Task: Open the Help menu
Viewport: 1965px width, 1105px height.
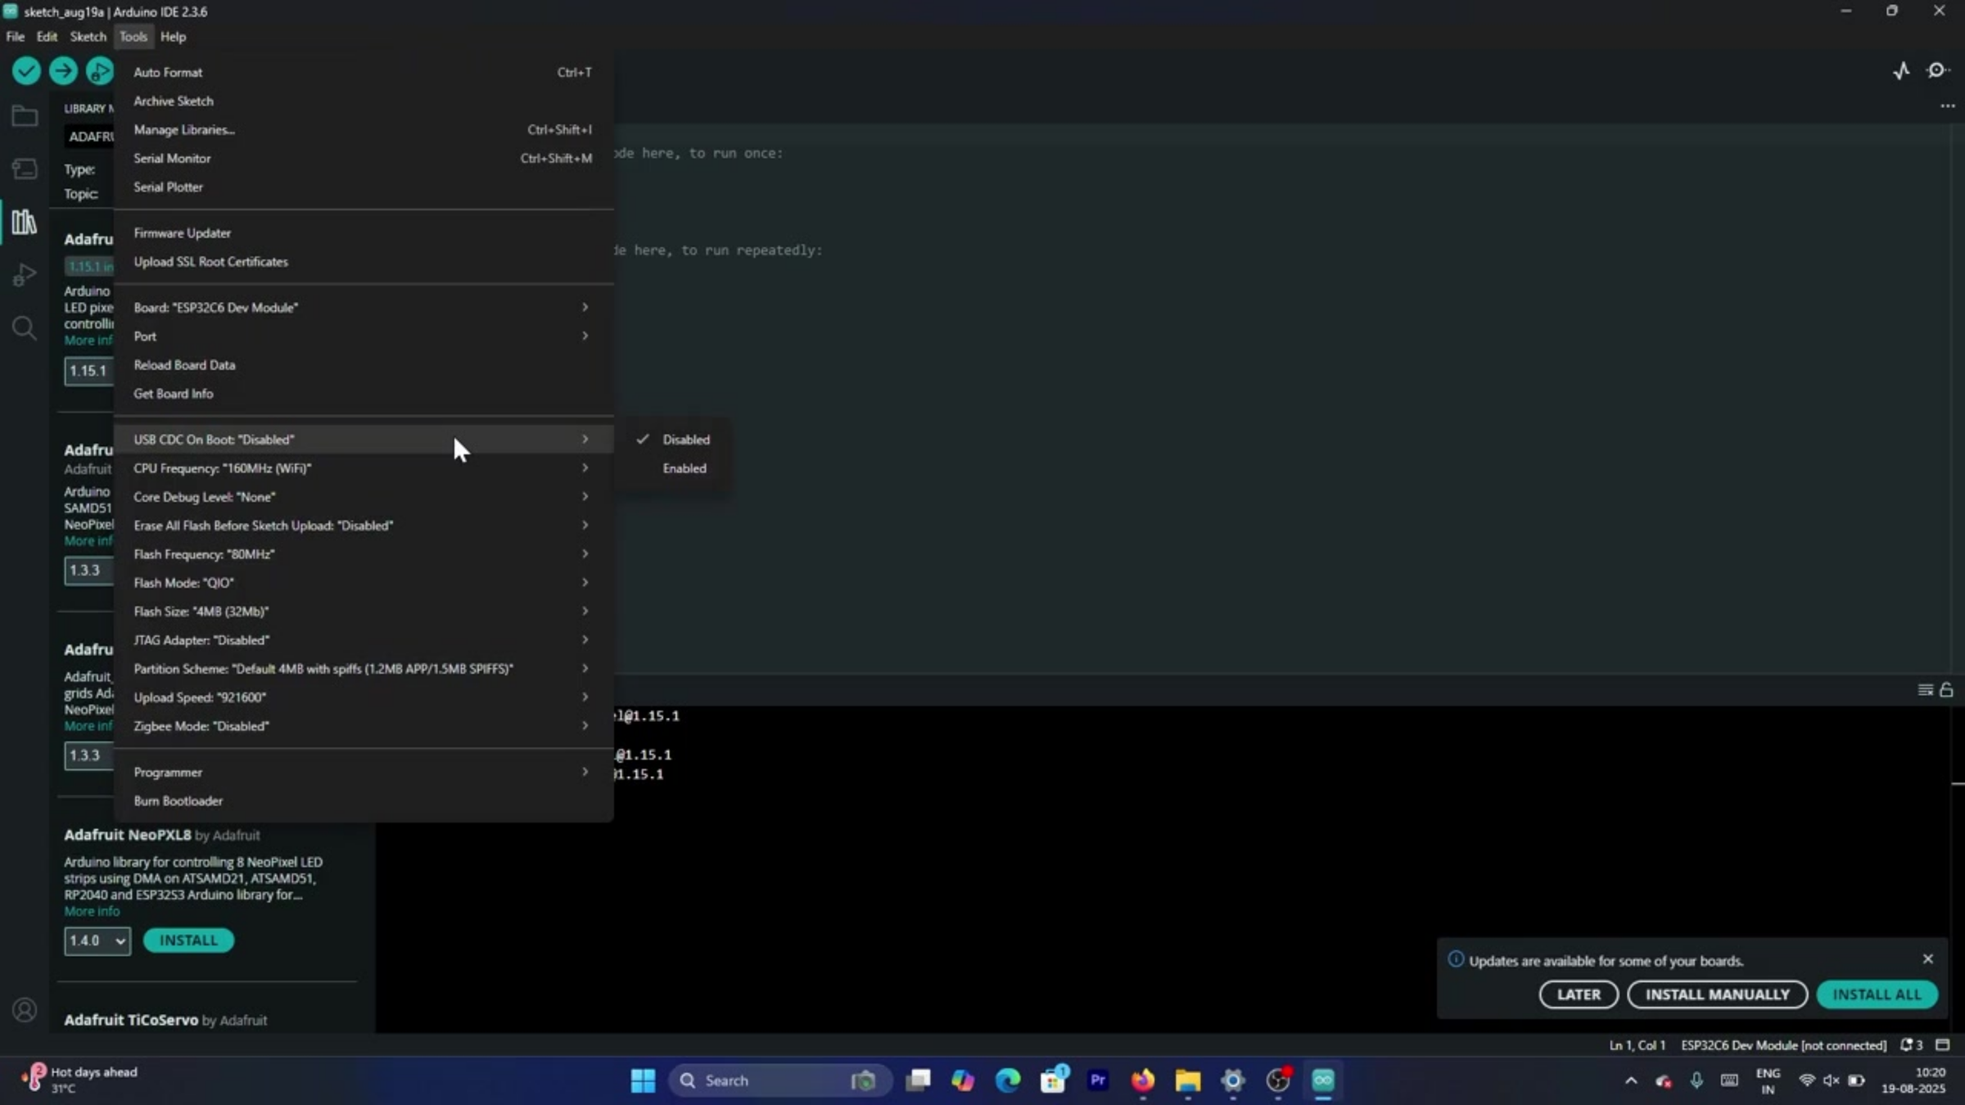Action: point(173,37)
